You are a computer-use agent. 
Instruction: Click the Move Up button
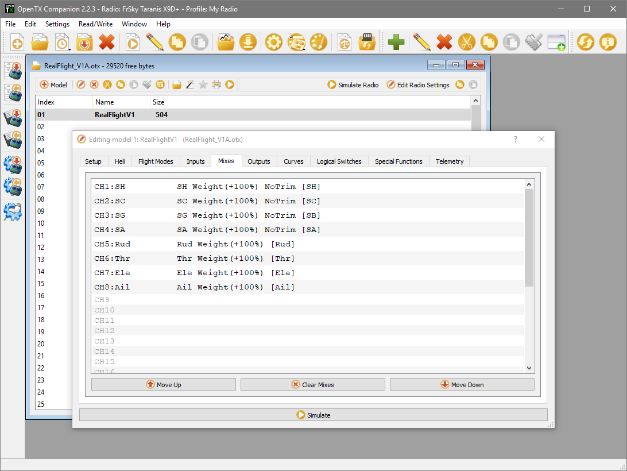click(164, 385)
